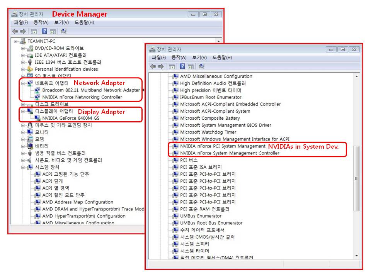
Task: Select ACPI 열 영역
Action: tap(56, 188)
